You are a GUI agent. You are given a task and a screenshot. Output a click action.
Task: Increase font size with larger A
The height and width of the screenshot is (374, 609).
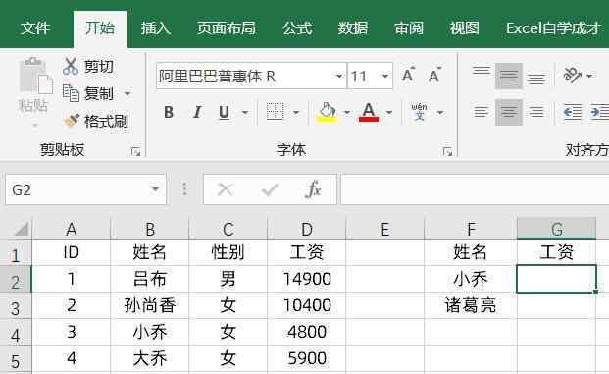[408, 75]
